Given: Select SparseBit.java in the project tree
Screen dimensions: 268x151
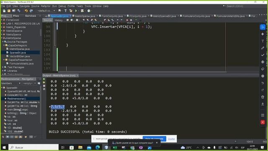Looking at the screenshot, I should (18, 52).
